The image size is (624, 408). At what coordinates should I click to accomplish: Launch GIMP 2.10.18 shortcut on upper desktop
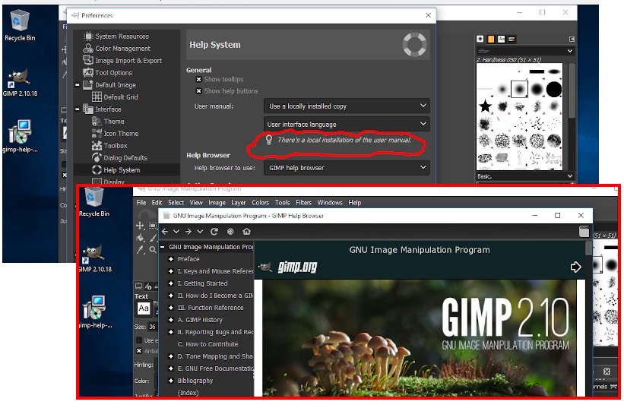point(20,83)
